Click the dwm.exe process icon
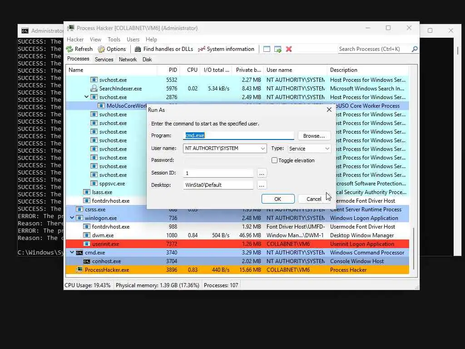465x349 pixels. (x=87, y=235)
